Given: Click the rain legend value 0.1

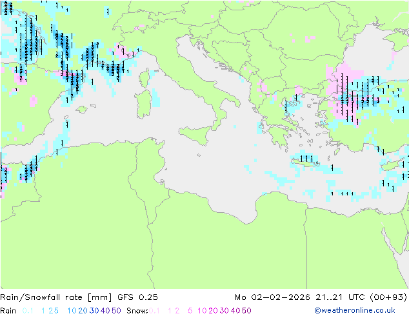Looking at the screenshot, I should pyautogui.click(x=28, y=311).
